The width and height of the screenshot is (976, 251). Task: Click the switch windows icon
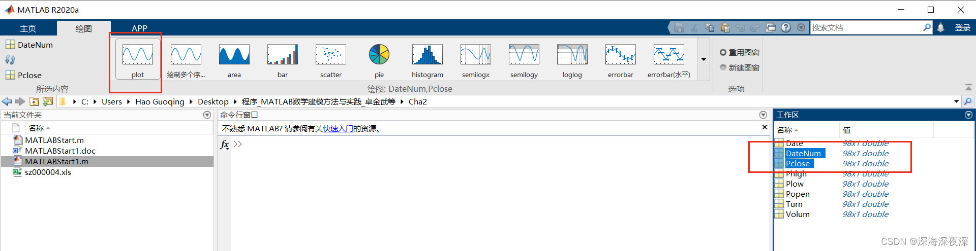771,28
